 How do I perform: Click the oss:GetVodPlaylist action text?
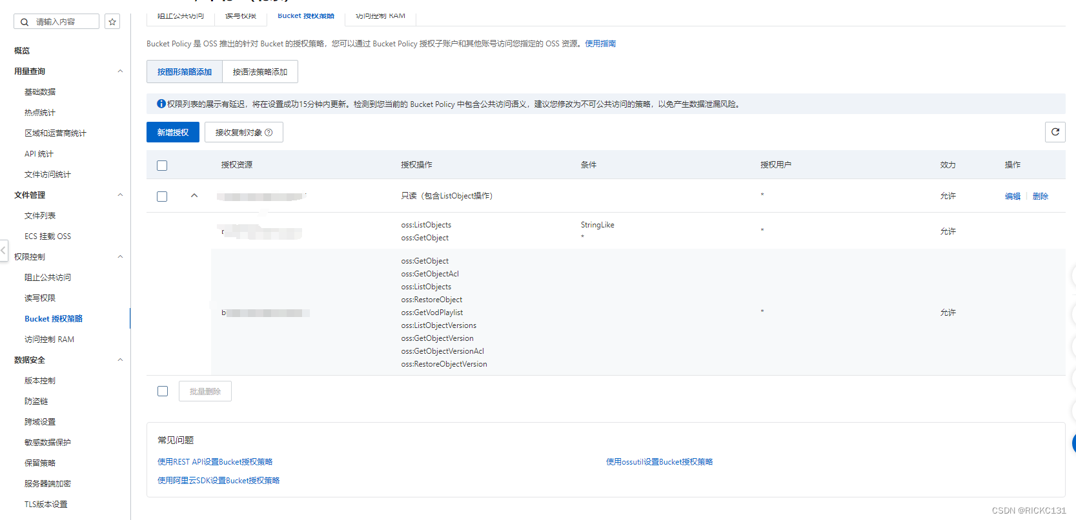click(432, 313)
